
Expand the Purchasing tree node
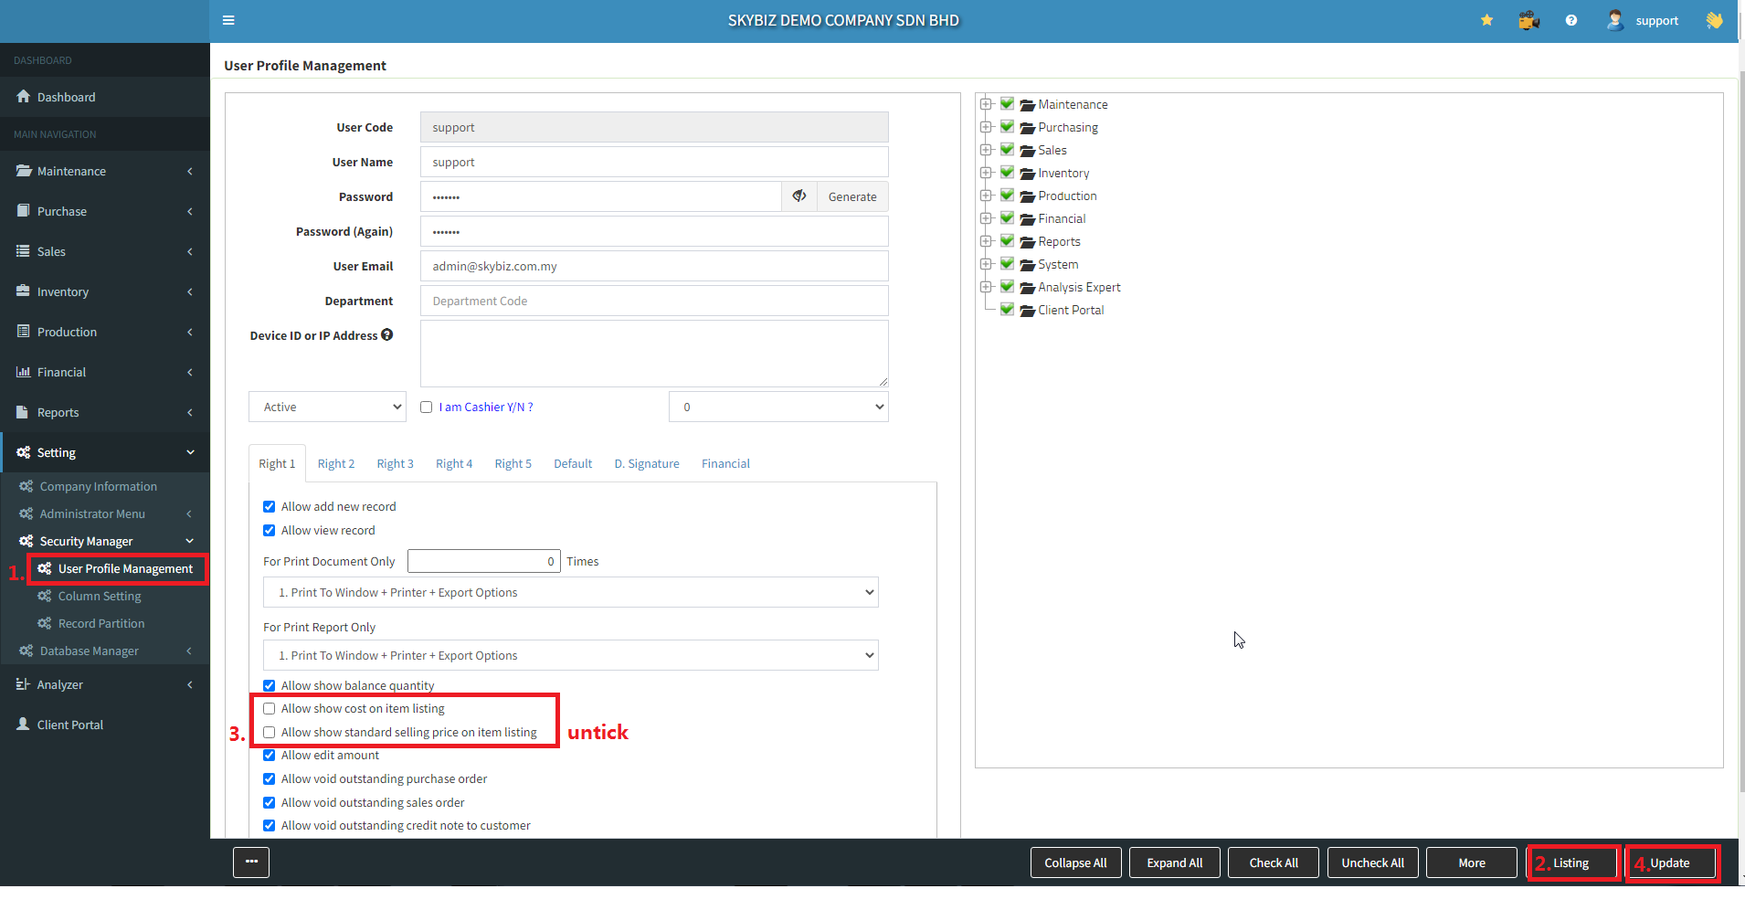pyautogui.click(x=986, y=127)
